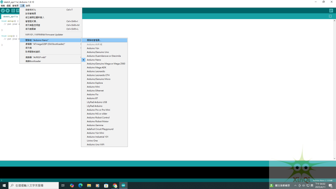This screenshot has width=336, height=189.
Task: Select Arduino Leonardo ETH board
Action: [x=104, y=75]
